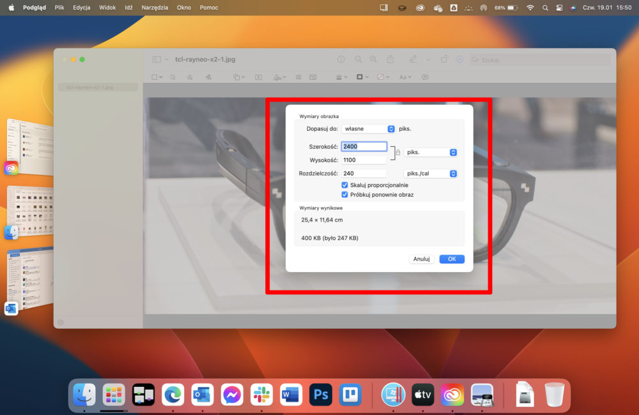Open the Narzędzia menu
The height and width of the screenshot is (415, 639).
(x=155, y=8)
